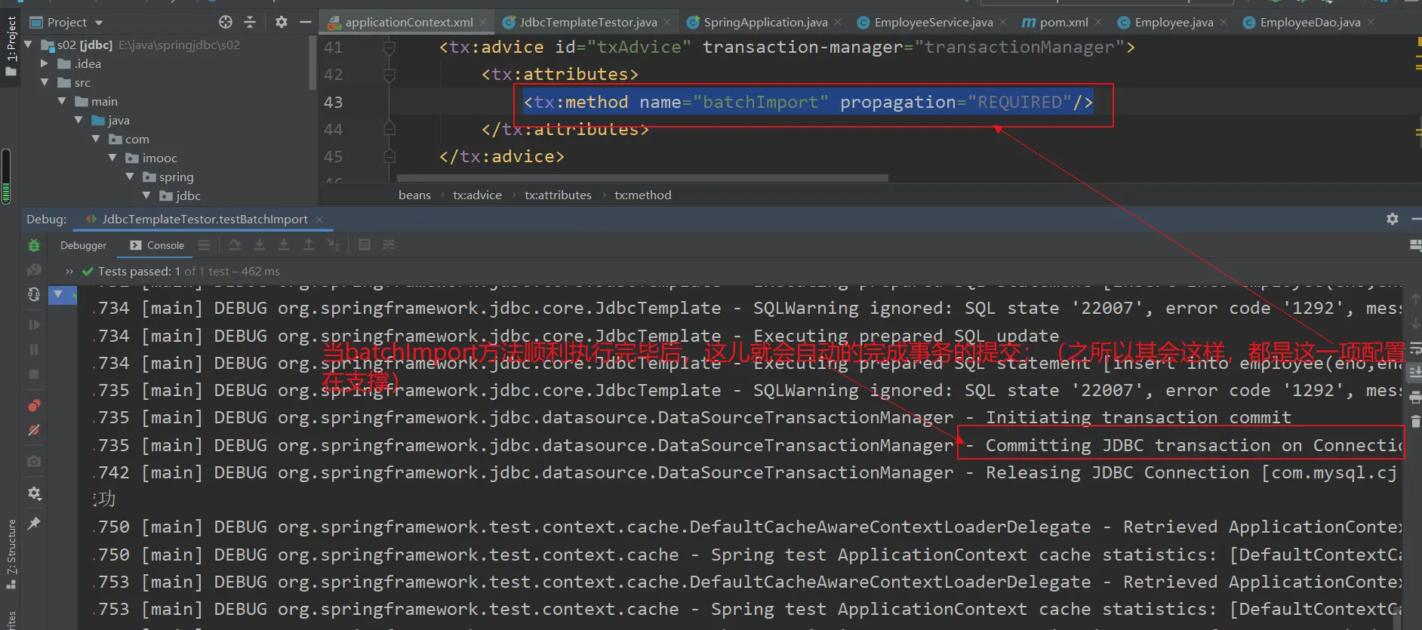This screenshot has width=1422, height=630.
Task: Click the collapse all icon in Project panel
Action: [x=250, y=22]
